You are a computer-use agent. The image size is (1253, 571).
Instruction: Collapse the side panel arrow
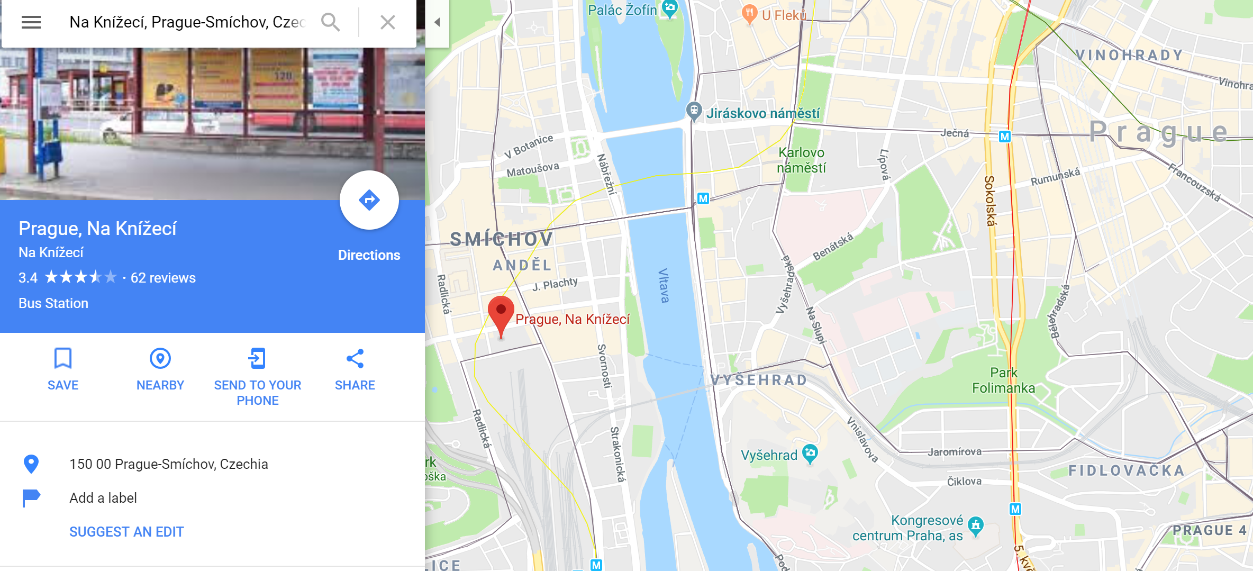pos(438,22)
